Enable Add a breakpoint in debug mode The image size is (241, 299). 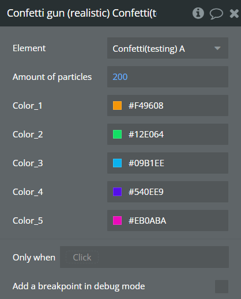point(221,286)
